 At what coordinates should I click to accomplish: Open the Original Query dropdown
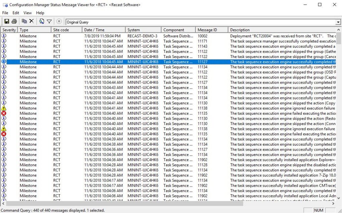pos(337,22)
